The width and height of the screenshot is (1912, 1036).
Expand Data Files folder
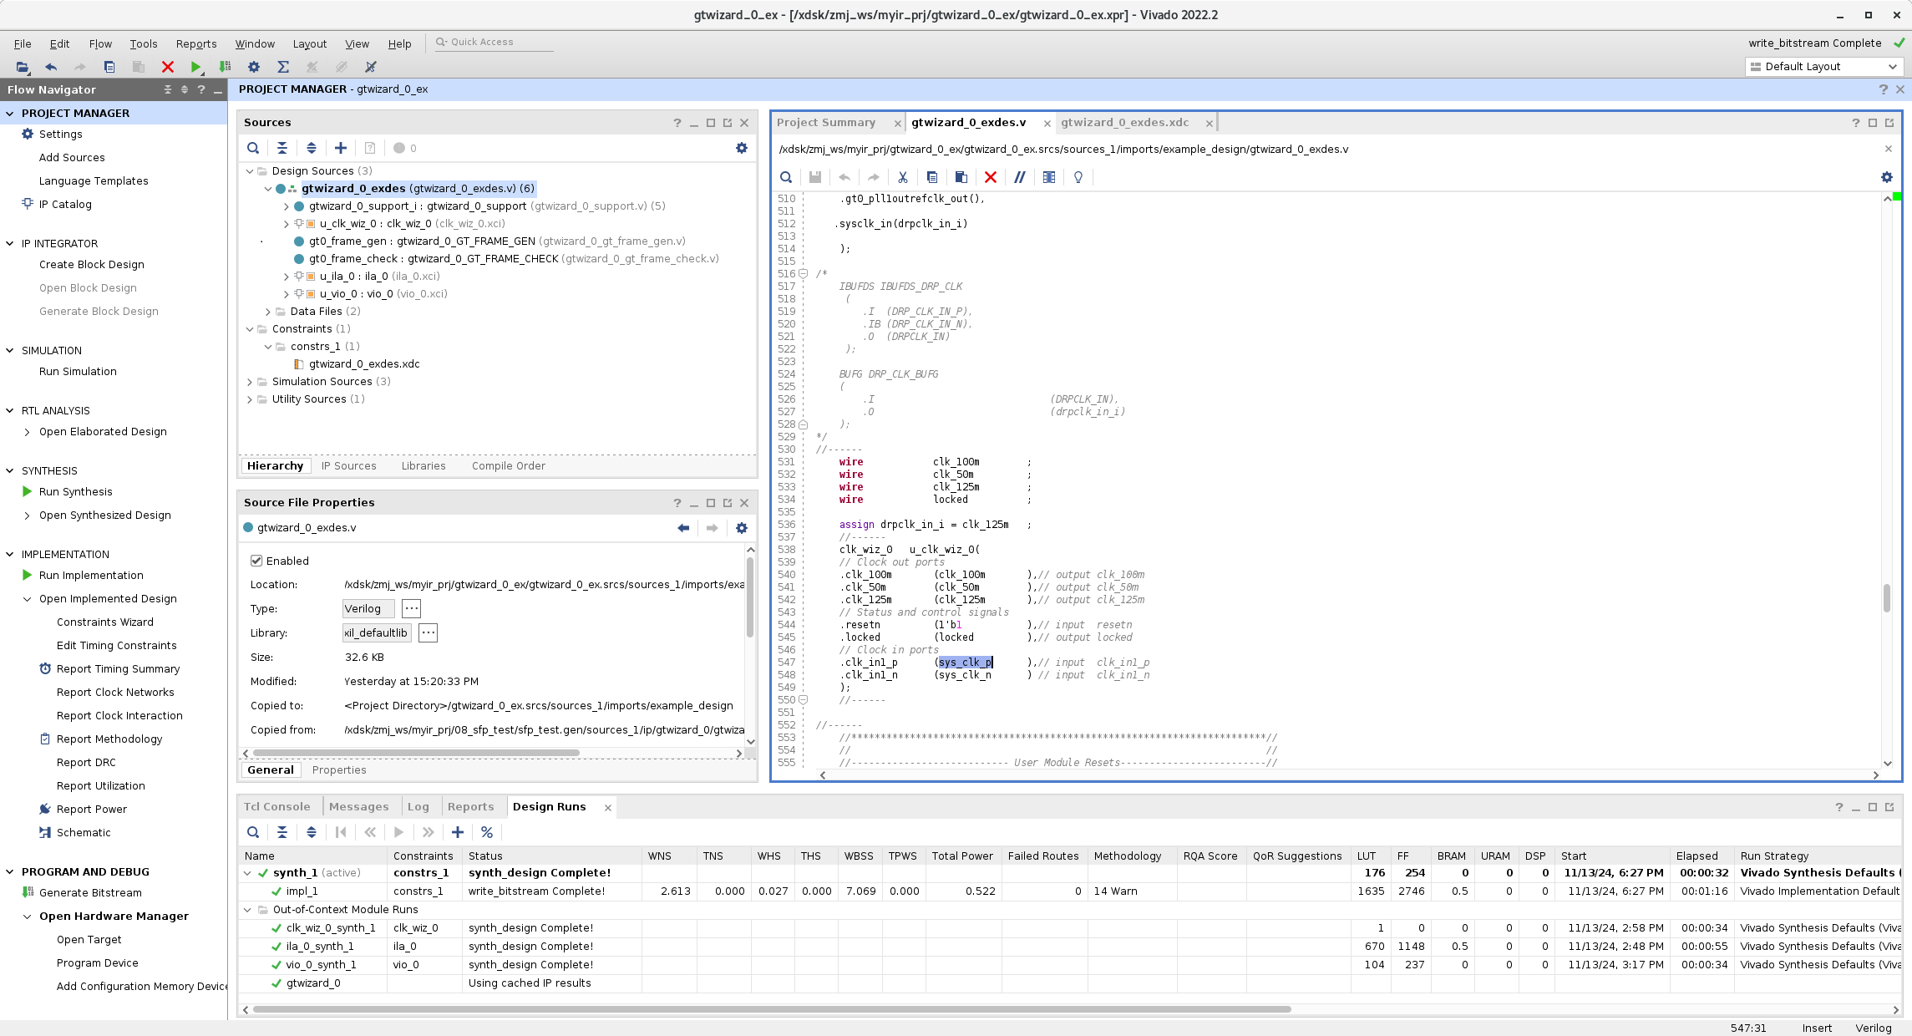[268, 312]
